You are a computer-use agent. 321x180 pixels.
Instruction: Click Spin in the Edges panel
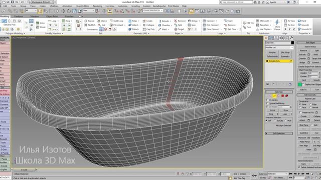[192, 25]
